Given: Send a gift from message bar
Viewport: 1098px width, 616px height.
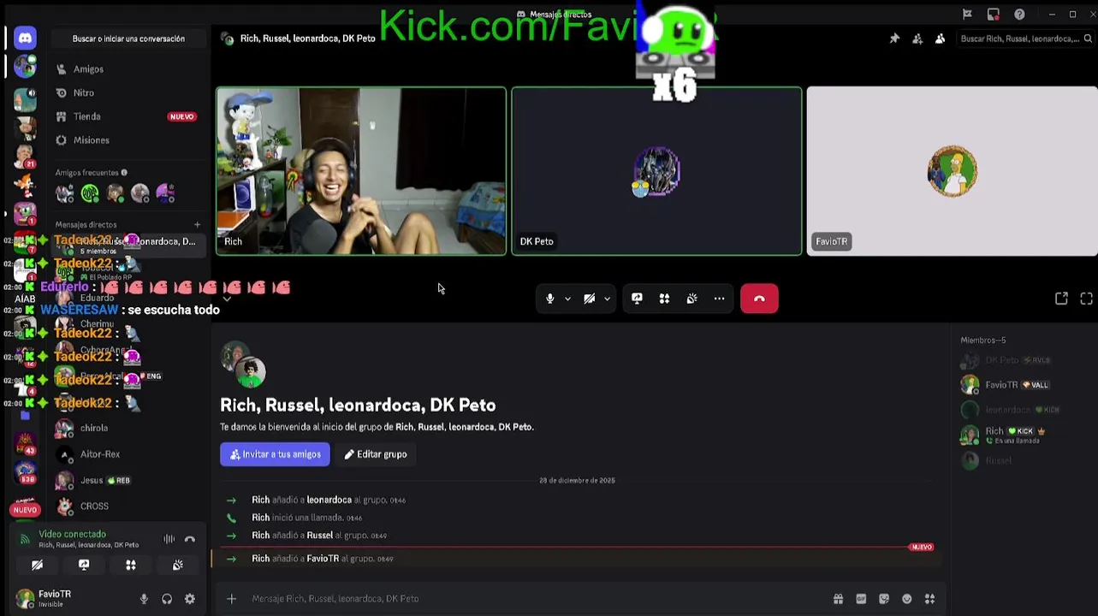Looking at the screenshot, I should (838, 599).
